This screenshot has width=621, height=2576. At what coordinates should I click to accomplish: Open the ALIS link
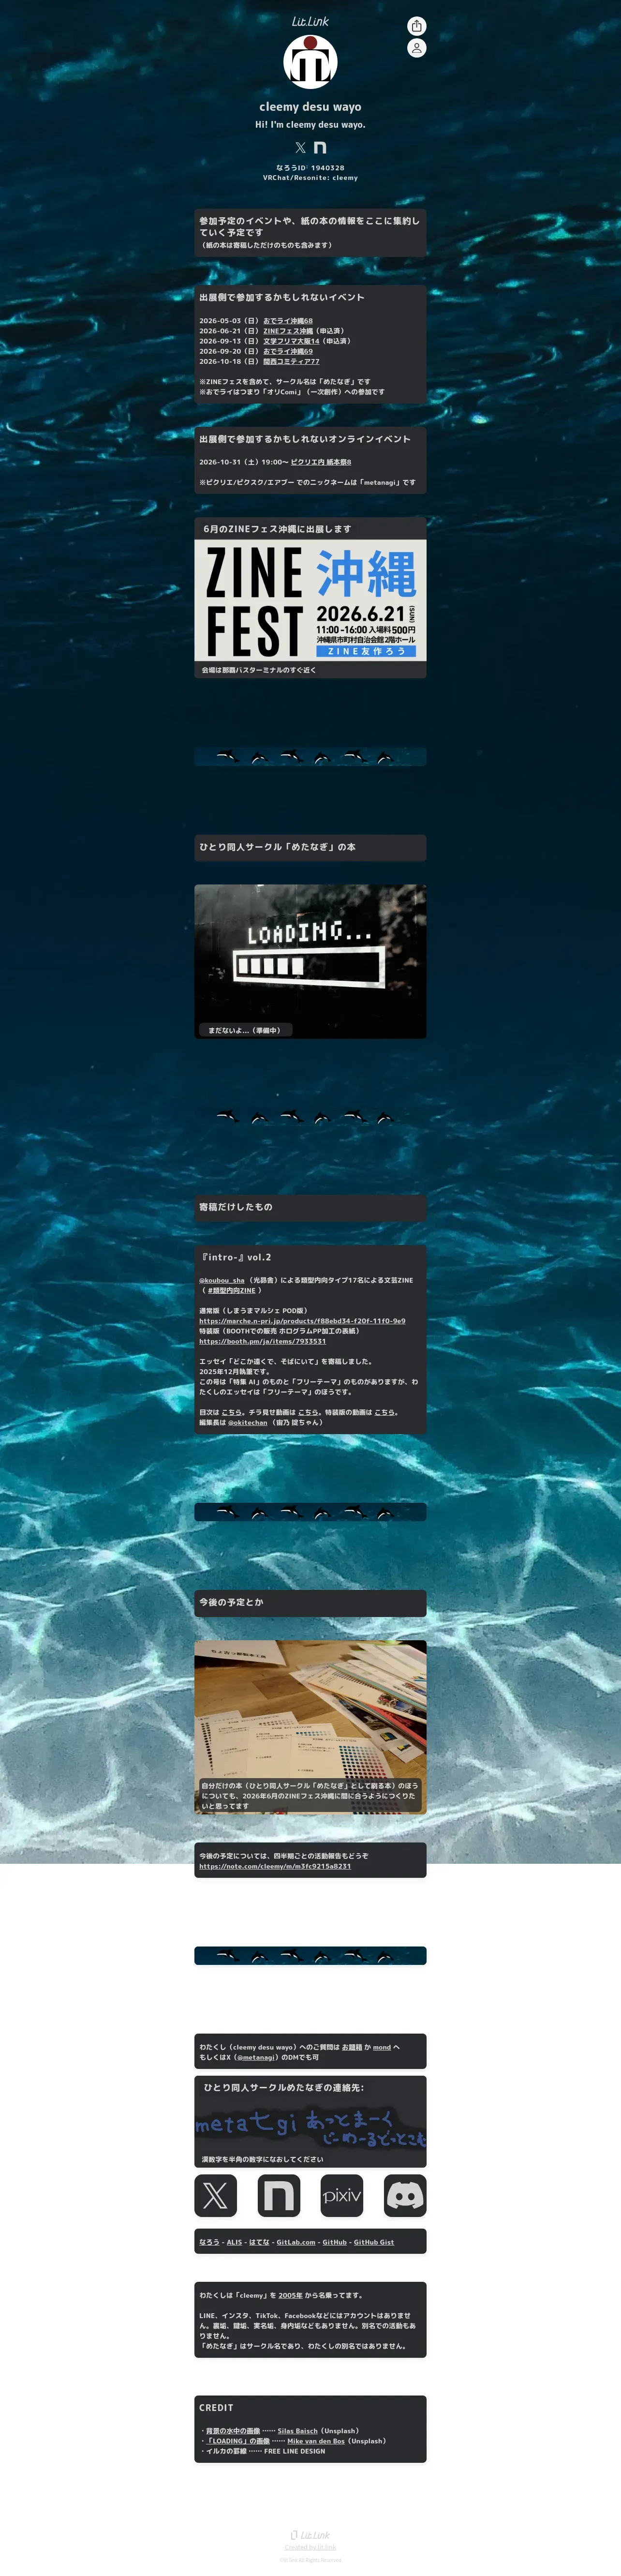click(x=234, y=2242)
